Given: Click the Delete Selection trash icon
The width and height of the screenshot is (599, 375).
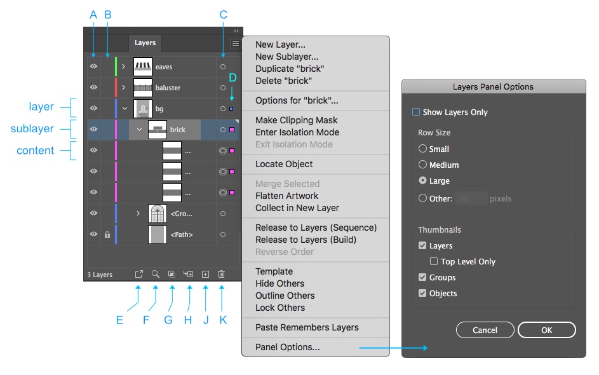Looking at the screenshot, I should [x=222, y=275].
